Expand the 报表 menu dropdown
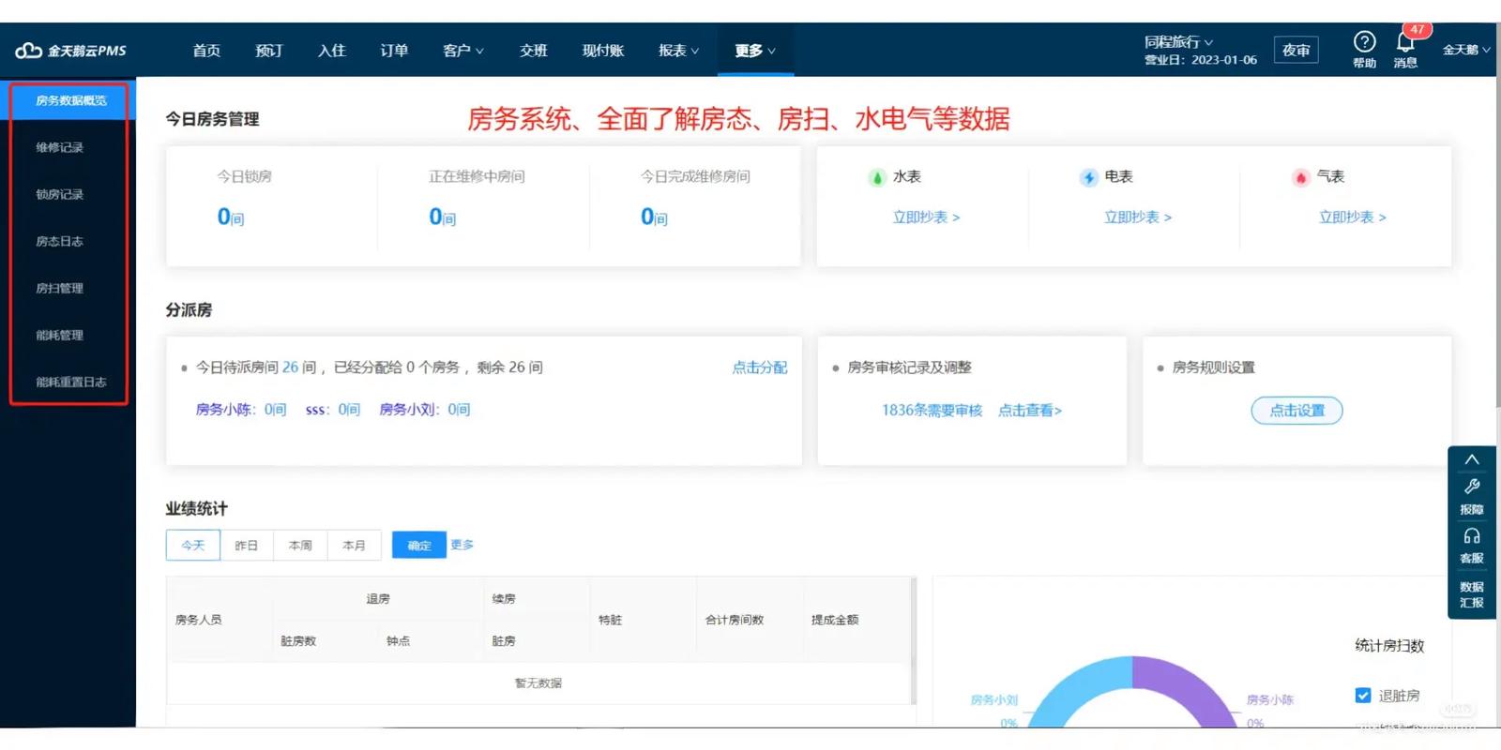 click(678, 51)
